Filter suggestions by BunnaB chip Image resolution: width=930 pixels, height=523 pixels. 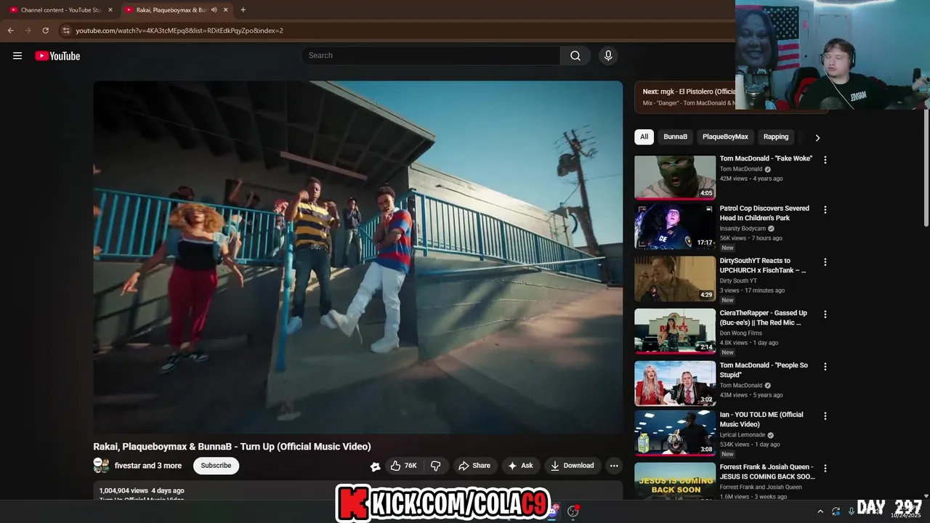[x=675, y=137]
